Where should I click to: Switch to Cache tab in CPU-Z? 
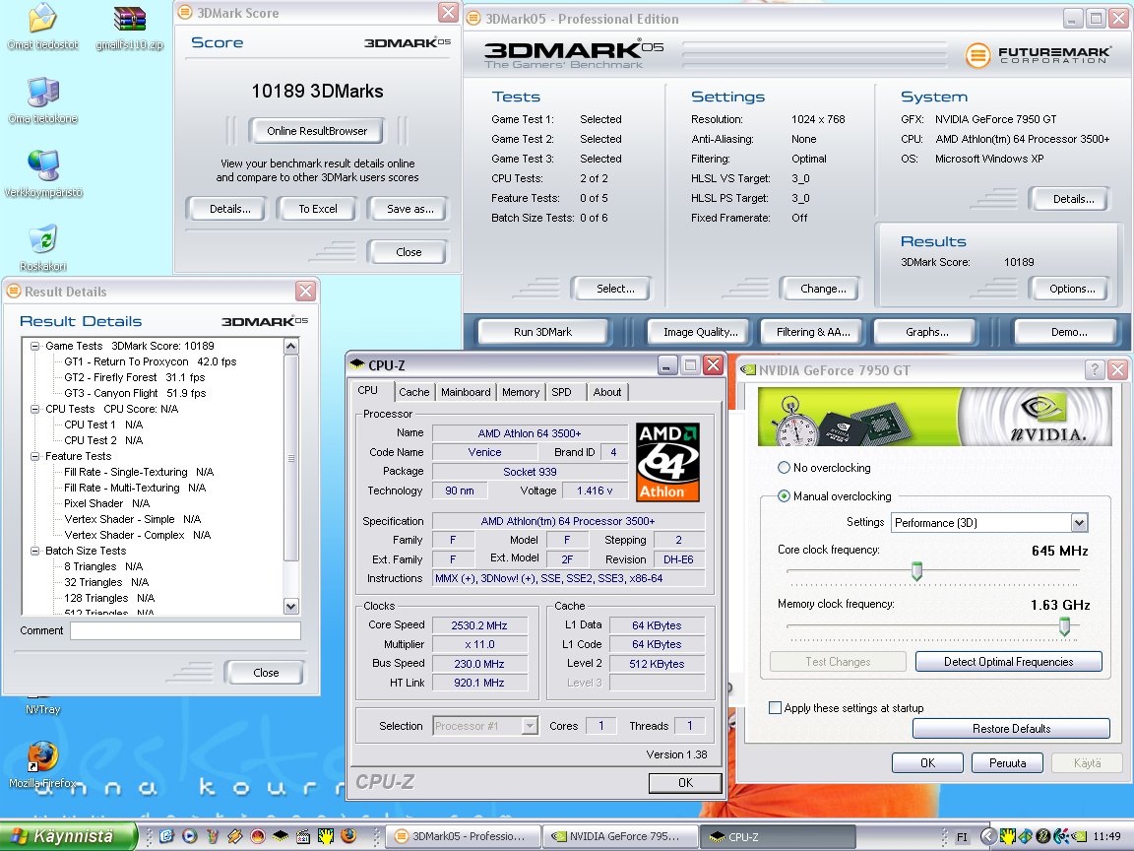[413, 392]
